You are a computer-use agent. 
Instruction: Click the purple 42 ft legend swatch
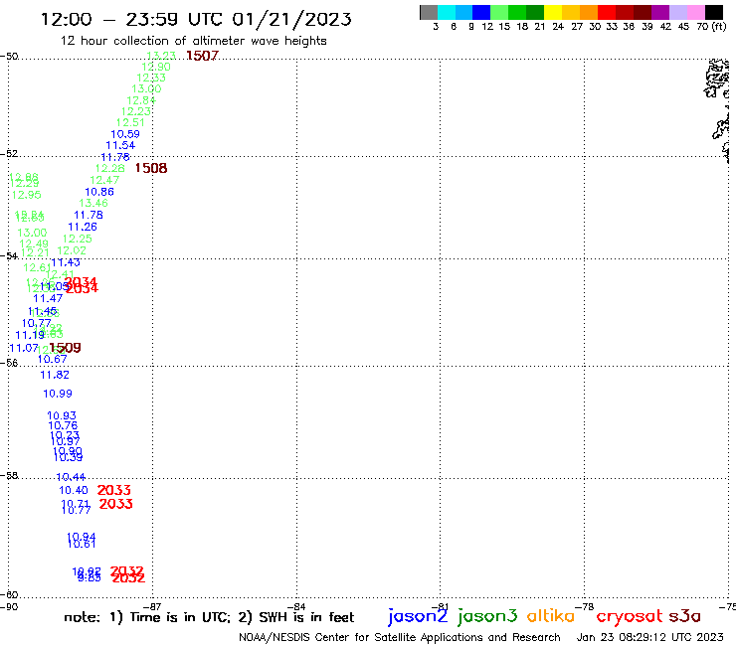click(x=660, y=12)
